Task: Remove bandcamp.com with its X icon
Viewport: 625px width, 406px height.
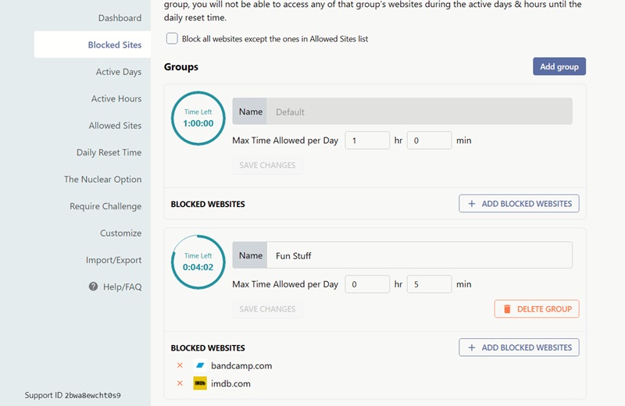Action: tap(180, 365)
